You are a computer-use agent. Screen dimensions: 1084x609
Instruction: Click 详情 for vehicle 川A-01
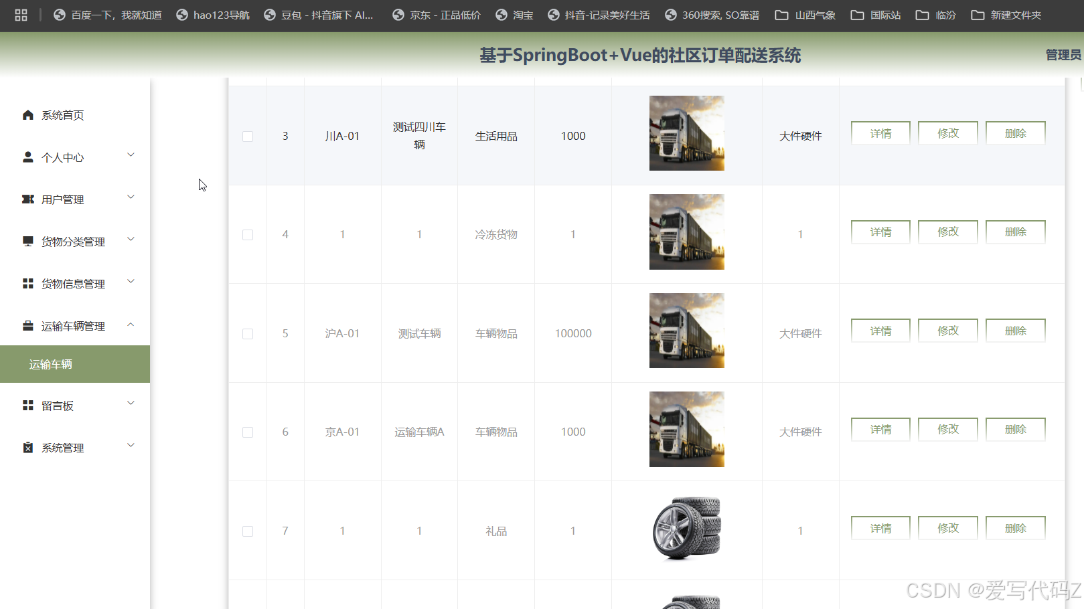coord(880,133)
